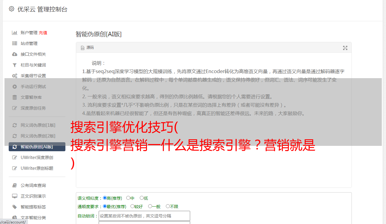Click the 站点管理 server icon
The width and height of the screenshot is (386, 224).
pos(14,43)
